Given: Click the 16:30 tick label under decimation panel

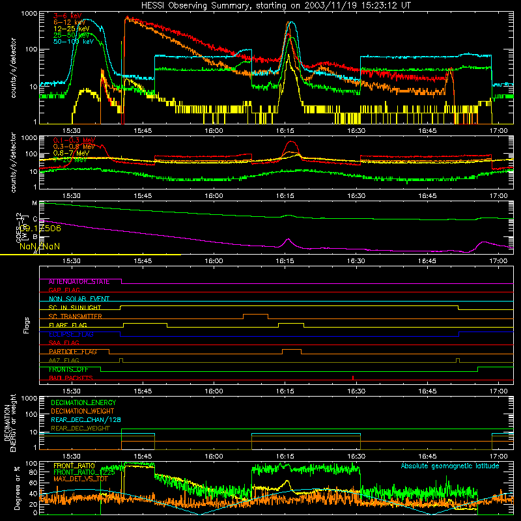Looking at the screenshot, I should tap(356, 457).
